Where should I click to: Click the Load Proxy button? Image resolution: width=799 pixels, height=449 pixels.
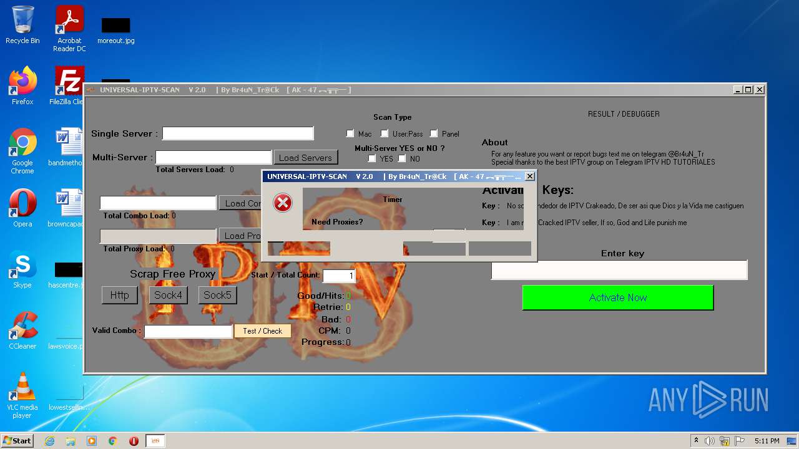[240, 236]
